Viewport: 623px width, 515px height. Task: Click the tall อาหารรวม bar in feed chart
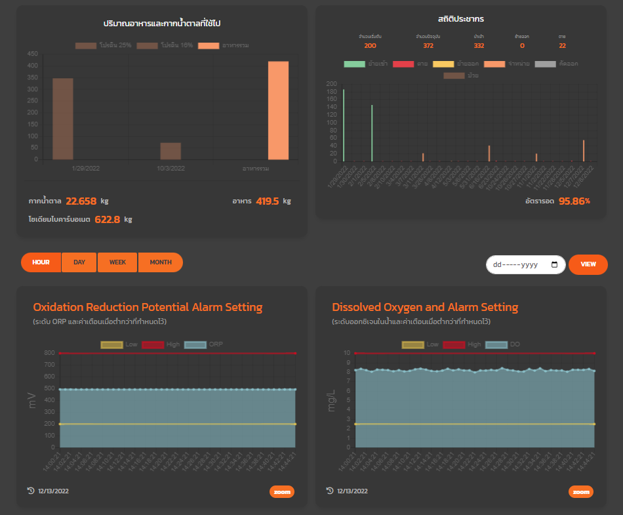tap(278, 110)
